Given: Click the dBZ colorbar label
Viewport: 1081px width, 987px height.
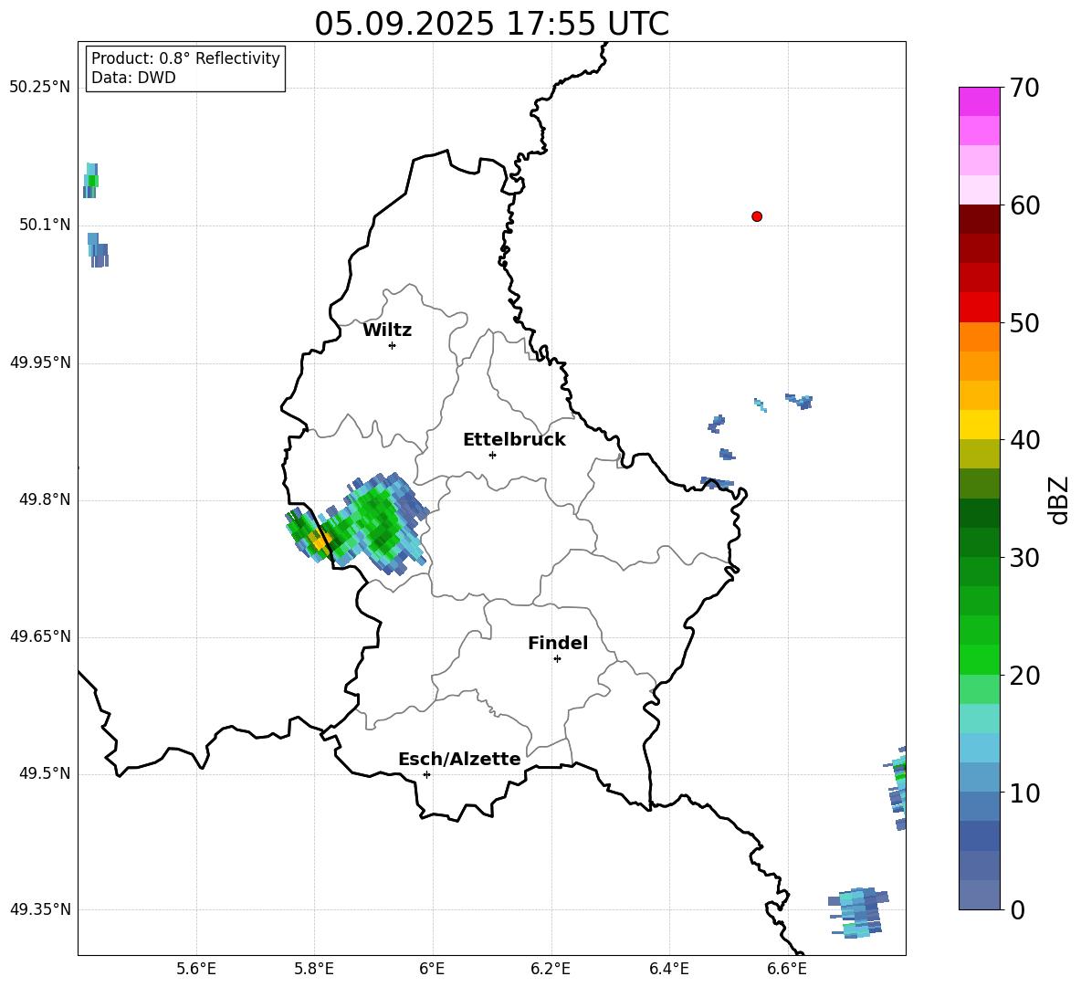Looking at the screenshot, I should (1059, 499).
